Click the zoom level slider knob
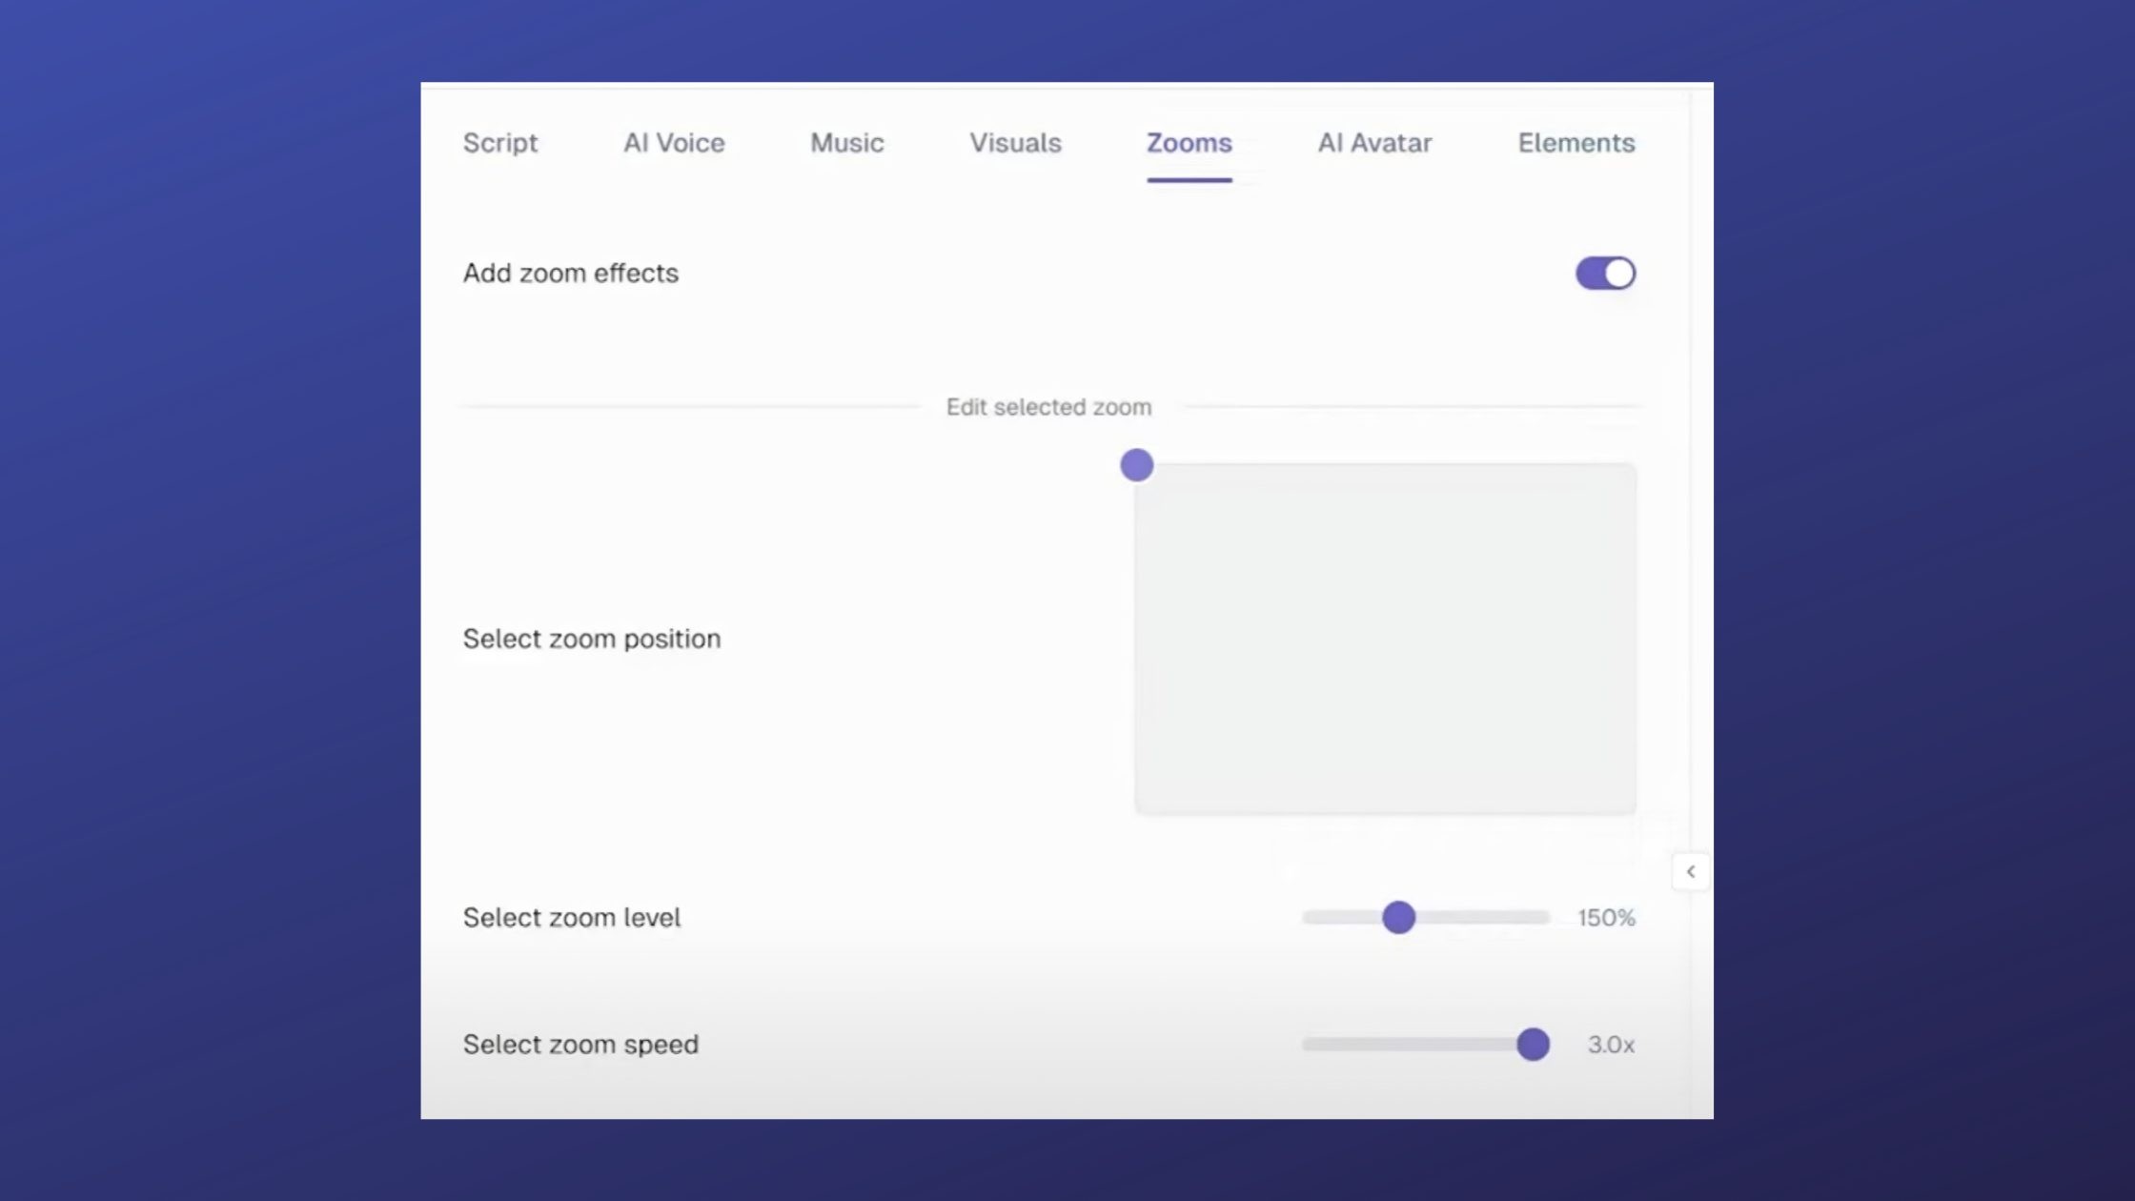This screenshot has width=2135, height=1201. pyautogui.click(x=1398, y=917)
